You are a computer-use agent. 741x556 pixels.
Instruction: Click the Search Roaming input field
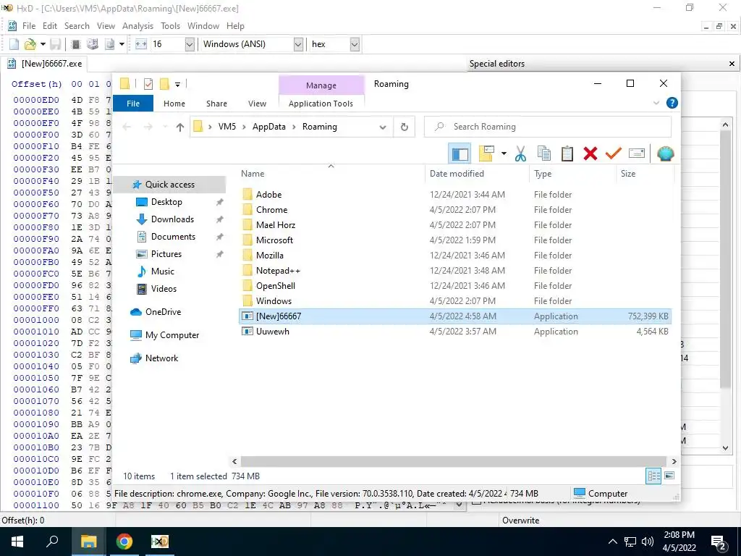point(548,127)
